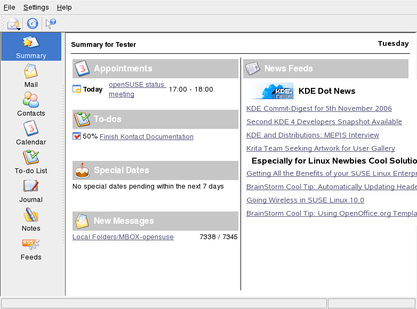The image size is (417, 309).
Task: Open Getting All the Benefits SUSE link
Action: click(332, 174)
